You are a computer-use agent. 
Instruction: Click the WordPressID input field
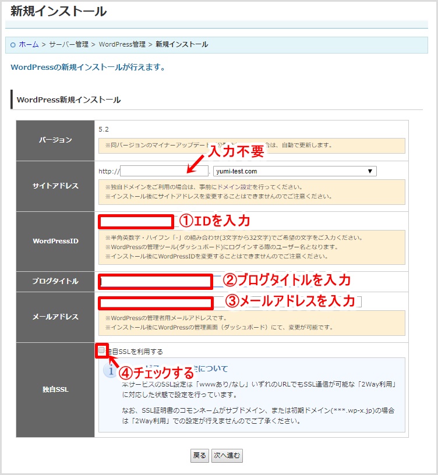(x=136, y=222)
